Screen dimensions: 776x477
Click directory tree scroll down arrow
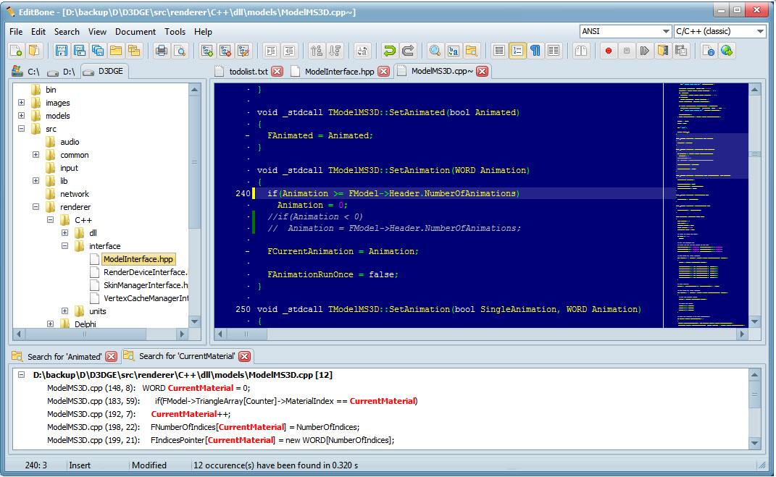[x=194, y=321]
